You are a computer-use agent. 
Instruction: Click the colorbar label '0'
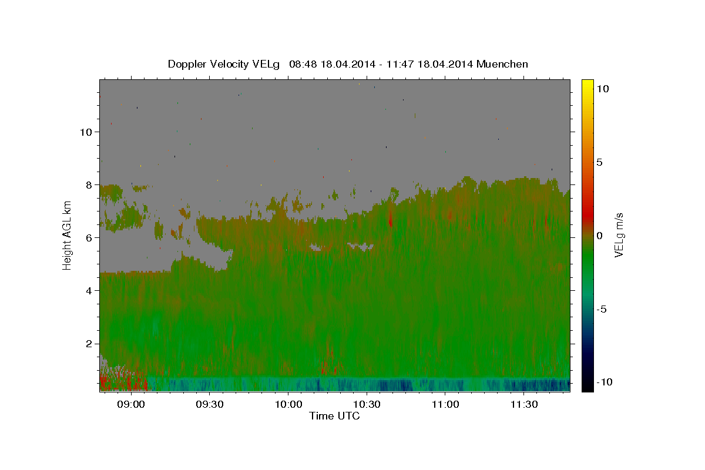pos(599,236)
